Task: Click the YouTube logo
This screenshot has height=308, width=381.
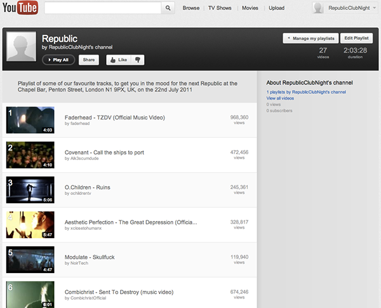Action: coord(20,8)
